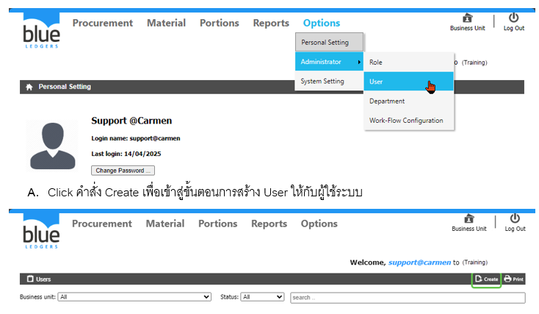Screen dimensions: 539x314
Task: Open Reports menu in lower screenshot
Action: coord(269,224)
